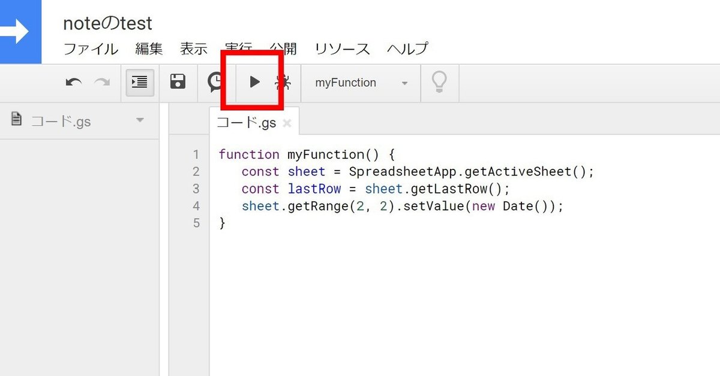The width and height of the screenshot is (720, 376).
Task: Expand the コード.gs file options arrow
Action: [x=140, y=120]
